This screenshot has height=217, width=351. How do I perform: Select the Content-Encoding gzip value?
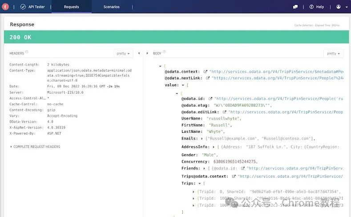(x=51, y=110)
